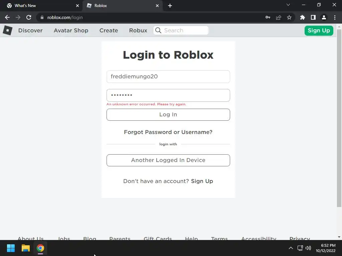The width and height of the screenshot is (342, 256).
Task: Open the tab search chevron
Action: point(288,5)
